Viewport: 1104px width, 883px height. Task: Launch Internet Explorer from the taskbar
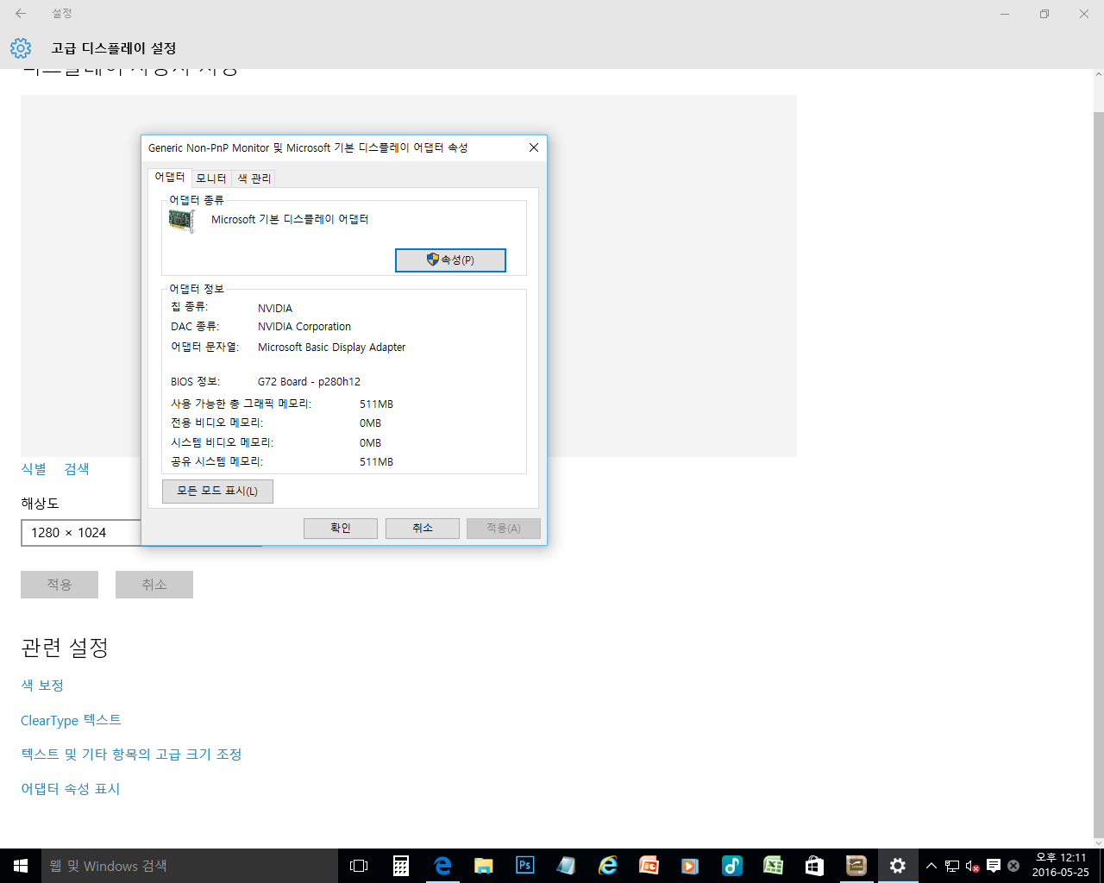click(x=608, y=866)
